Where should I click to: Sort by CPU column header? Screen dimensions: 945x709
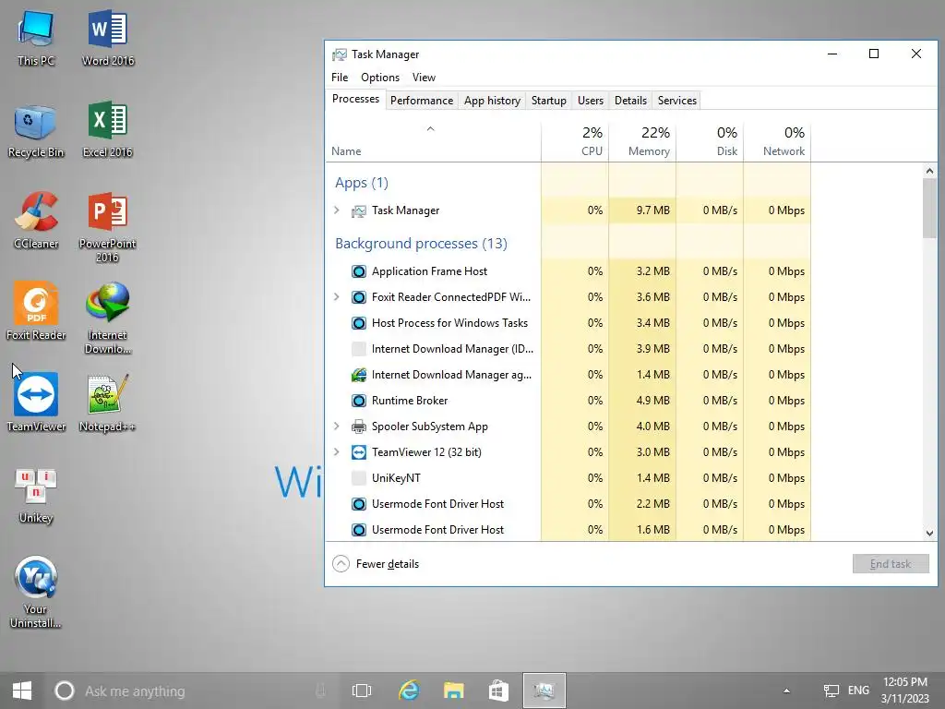pos(575,142)
